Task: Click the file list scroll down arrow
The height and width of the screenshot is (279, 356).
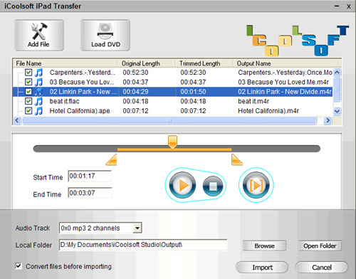Action: [x=337, y=111]
